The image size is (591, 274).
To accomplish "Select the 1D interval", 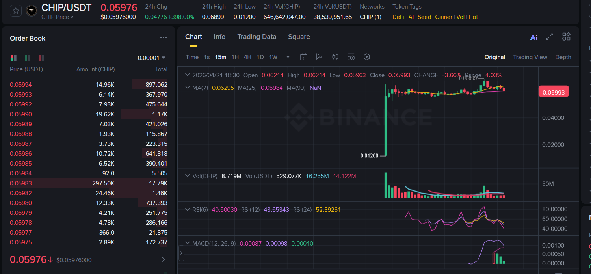I will [260, 57].
